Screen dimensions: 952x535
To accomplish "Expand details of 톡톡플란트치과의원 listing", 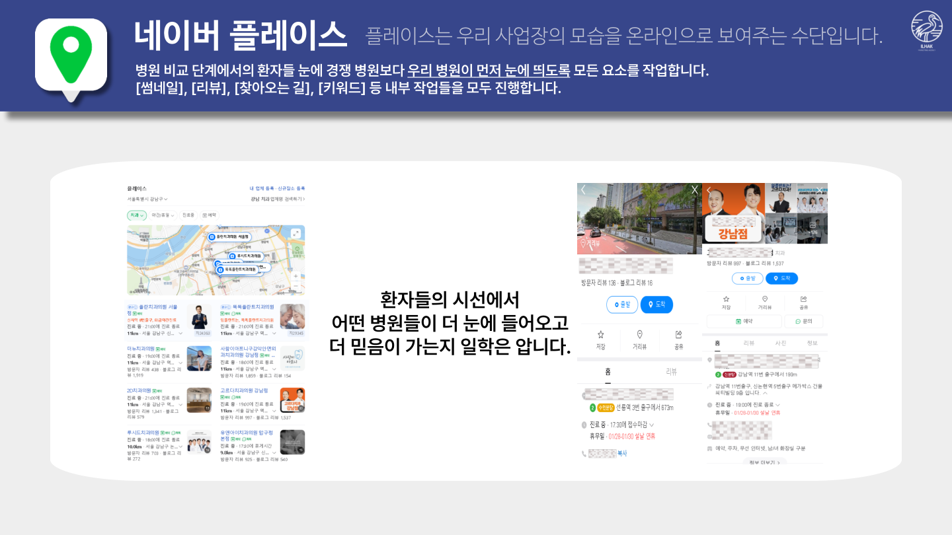I will 274,334.
